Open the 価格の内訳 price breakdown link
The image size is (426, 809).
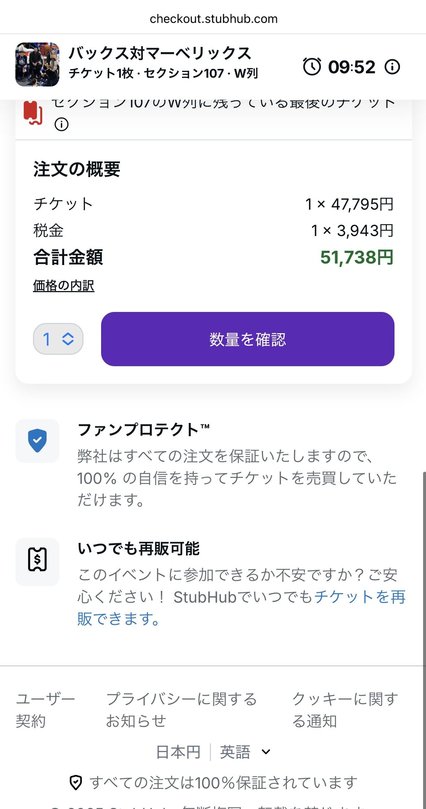point(64,286)
